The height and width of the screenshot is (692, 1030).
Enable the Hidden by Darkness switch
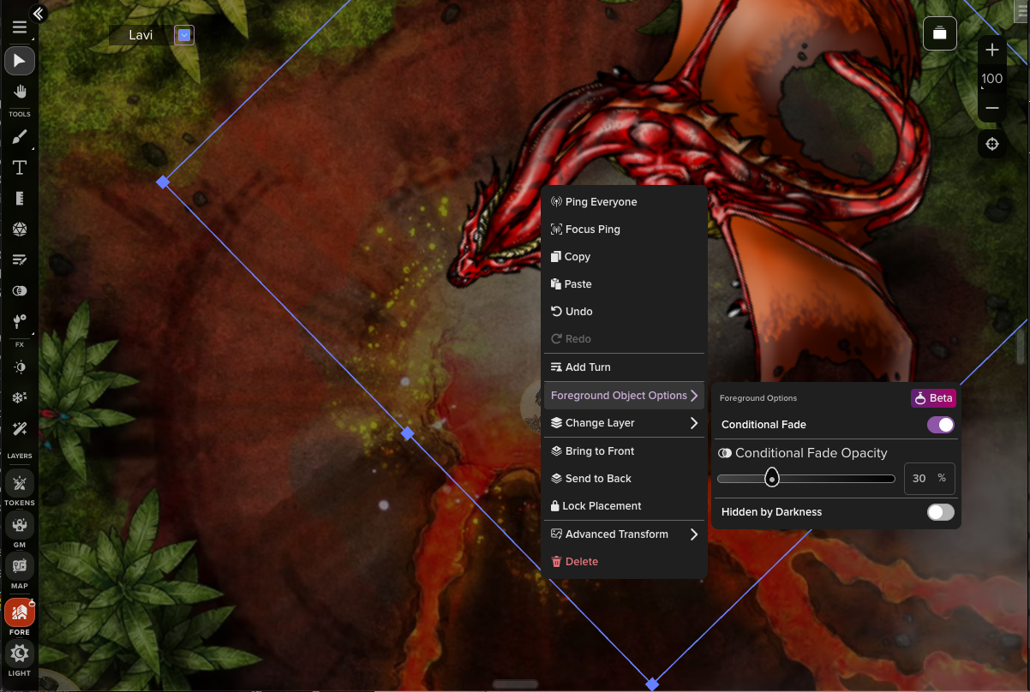pos(940,512)
